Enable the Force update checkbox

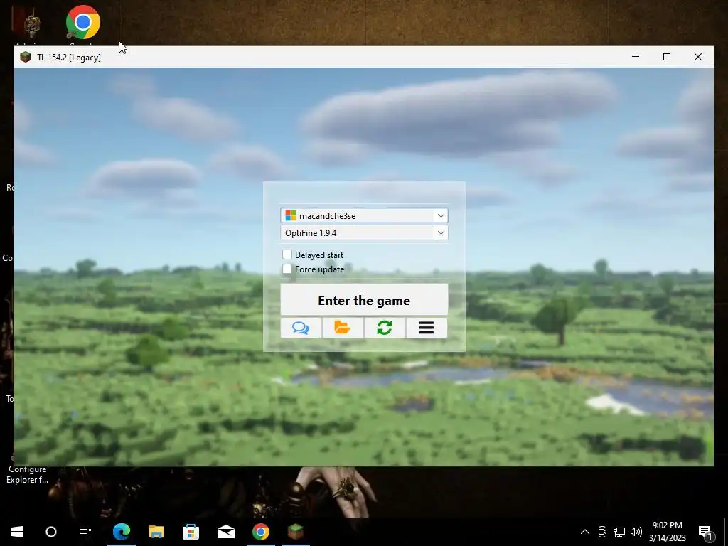287,269
